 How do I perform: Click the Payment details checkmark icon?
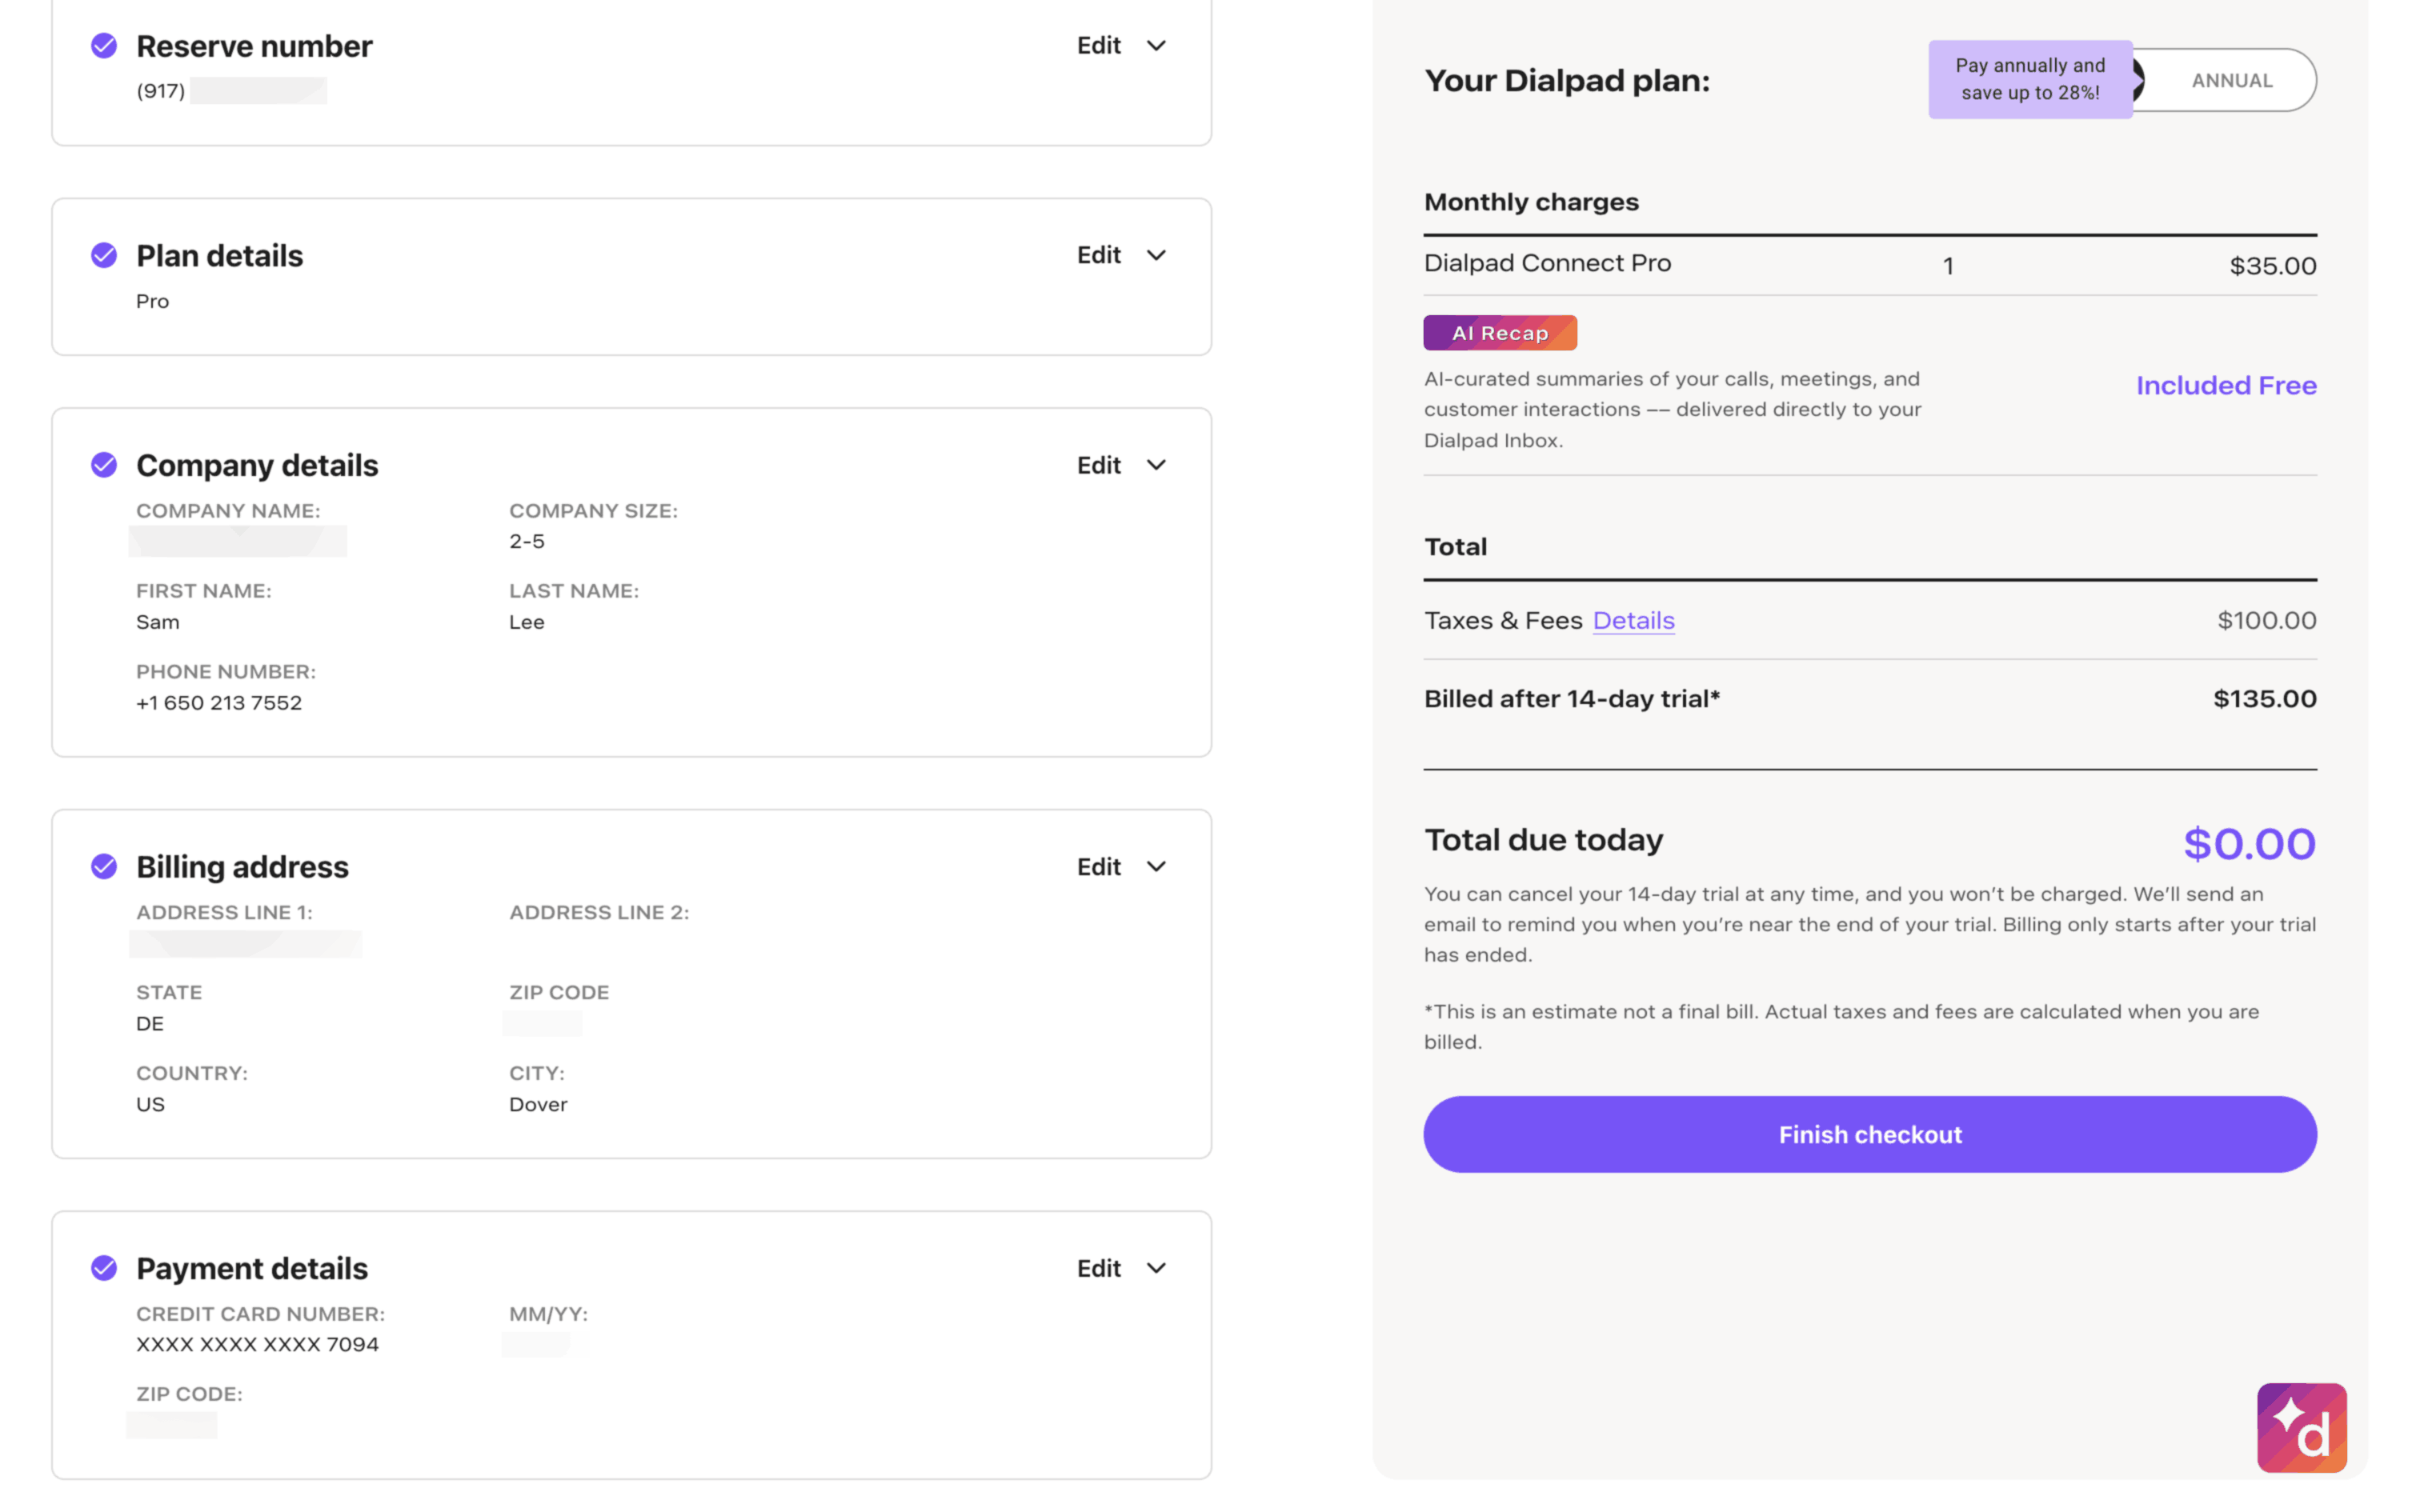[104, 1268]
